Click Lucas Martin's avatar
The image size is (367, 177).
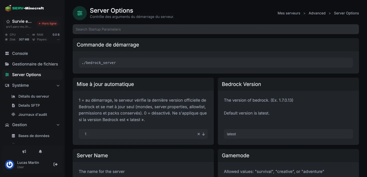tap(10, 164)
